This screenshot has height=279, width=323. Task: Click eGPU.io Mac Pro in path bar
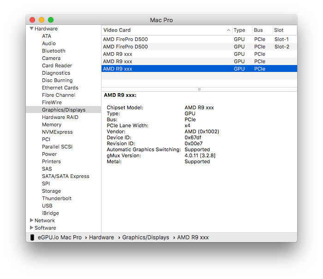[60, 237]
